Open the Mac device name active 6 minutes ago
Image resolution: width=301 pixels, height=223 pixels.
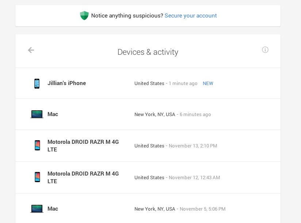pyautogui.click(x=53, y=114)
